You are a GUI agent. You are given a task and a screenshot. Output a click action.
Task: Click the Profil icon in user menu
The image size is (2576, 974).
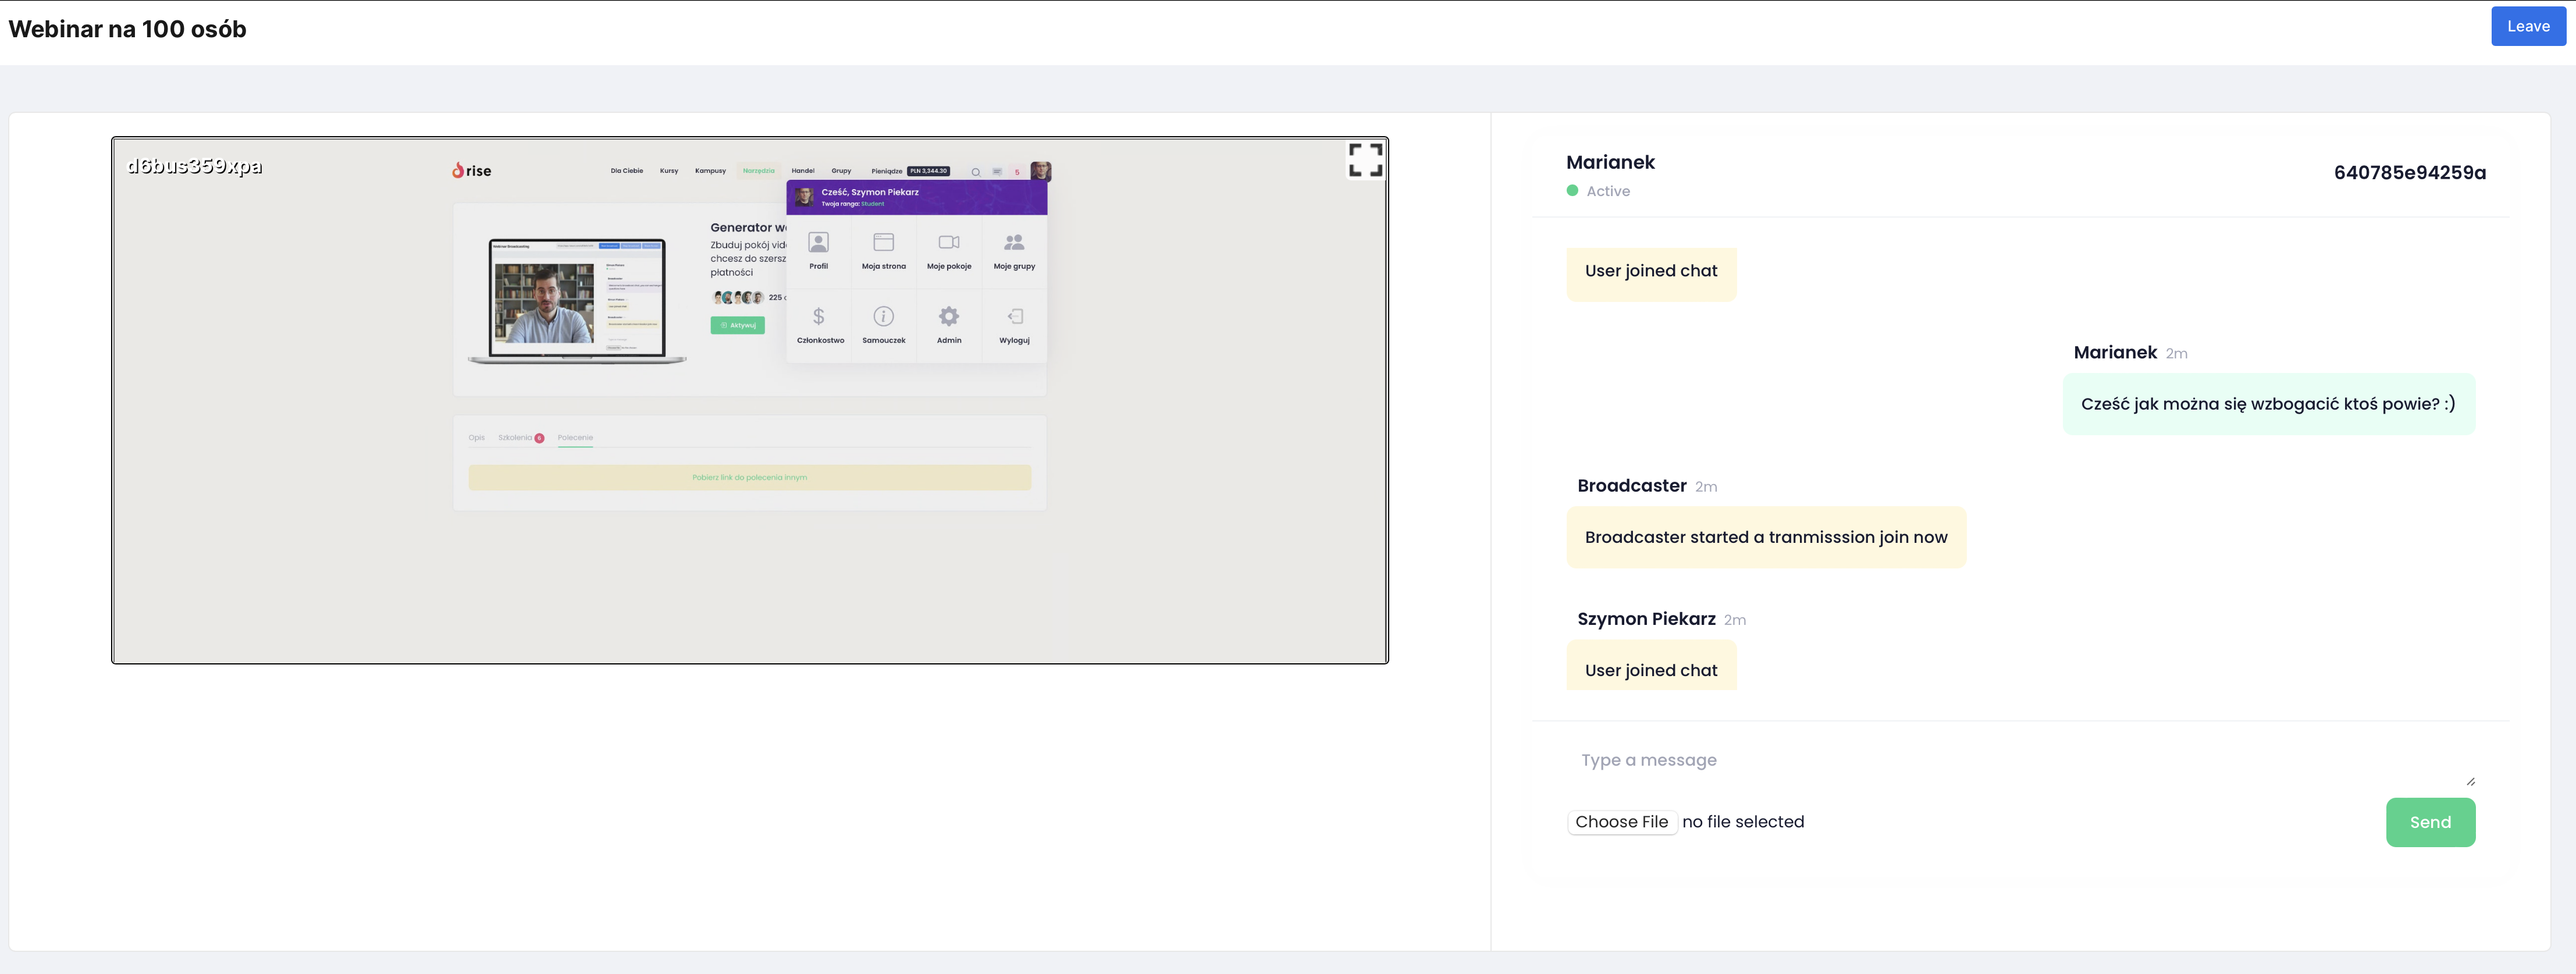point(818,243)
